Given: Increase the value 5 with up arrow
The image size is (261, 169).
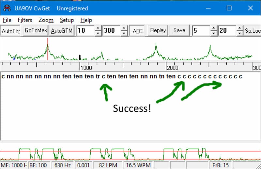Looking at the screenshot, I should pos(214,28).
